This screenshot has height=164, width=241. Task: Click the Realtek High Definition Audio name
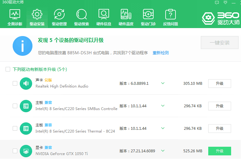(62, 86)
